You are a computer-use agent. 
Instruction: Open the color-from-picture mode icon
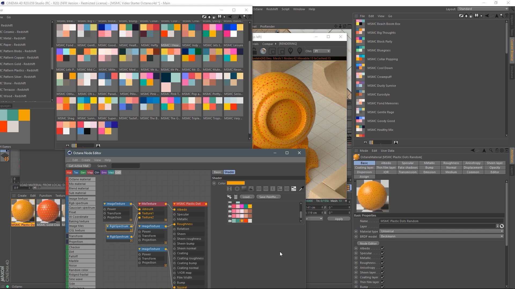click(251, 189)
